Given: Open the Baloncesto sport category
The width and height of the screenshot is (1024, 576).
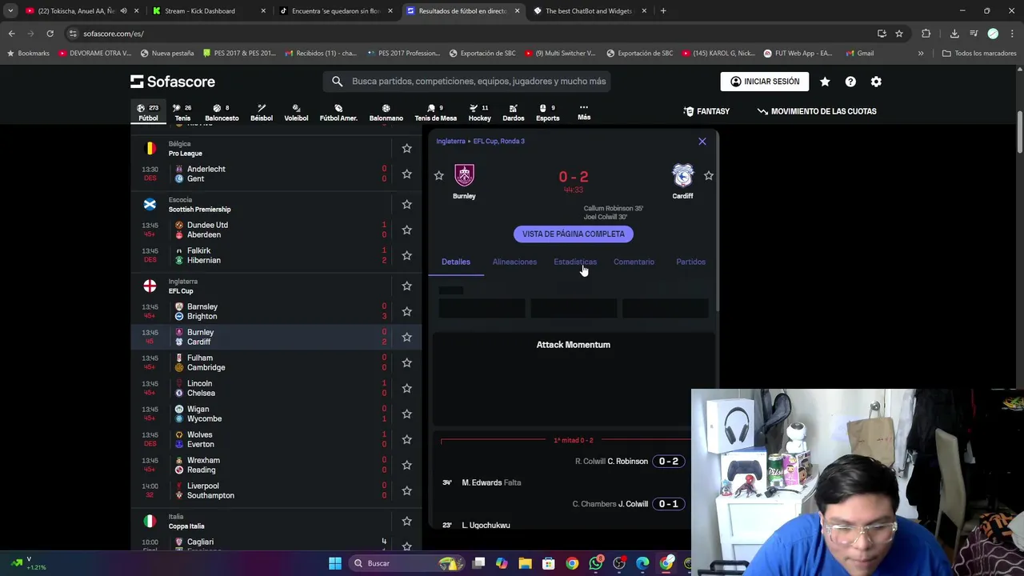Looking at the screenshot, I should click(x=222, y=113).
